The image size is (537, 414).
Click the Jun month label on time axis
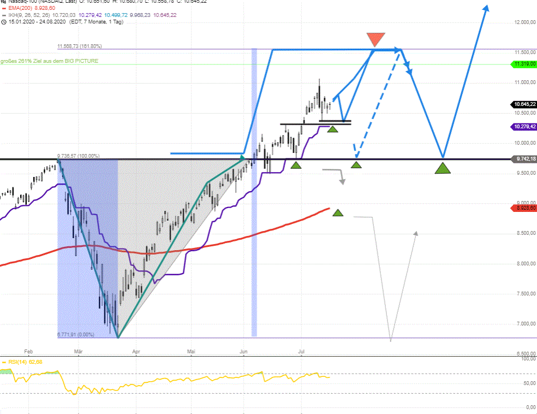(243, 352)
